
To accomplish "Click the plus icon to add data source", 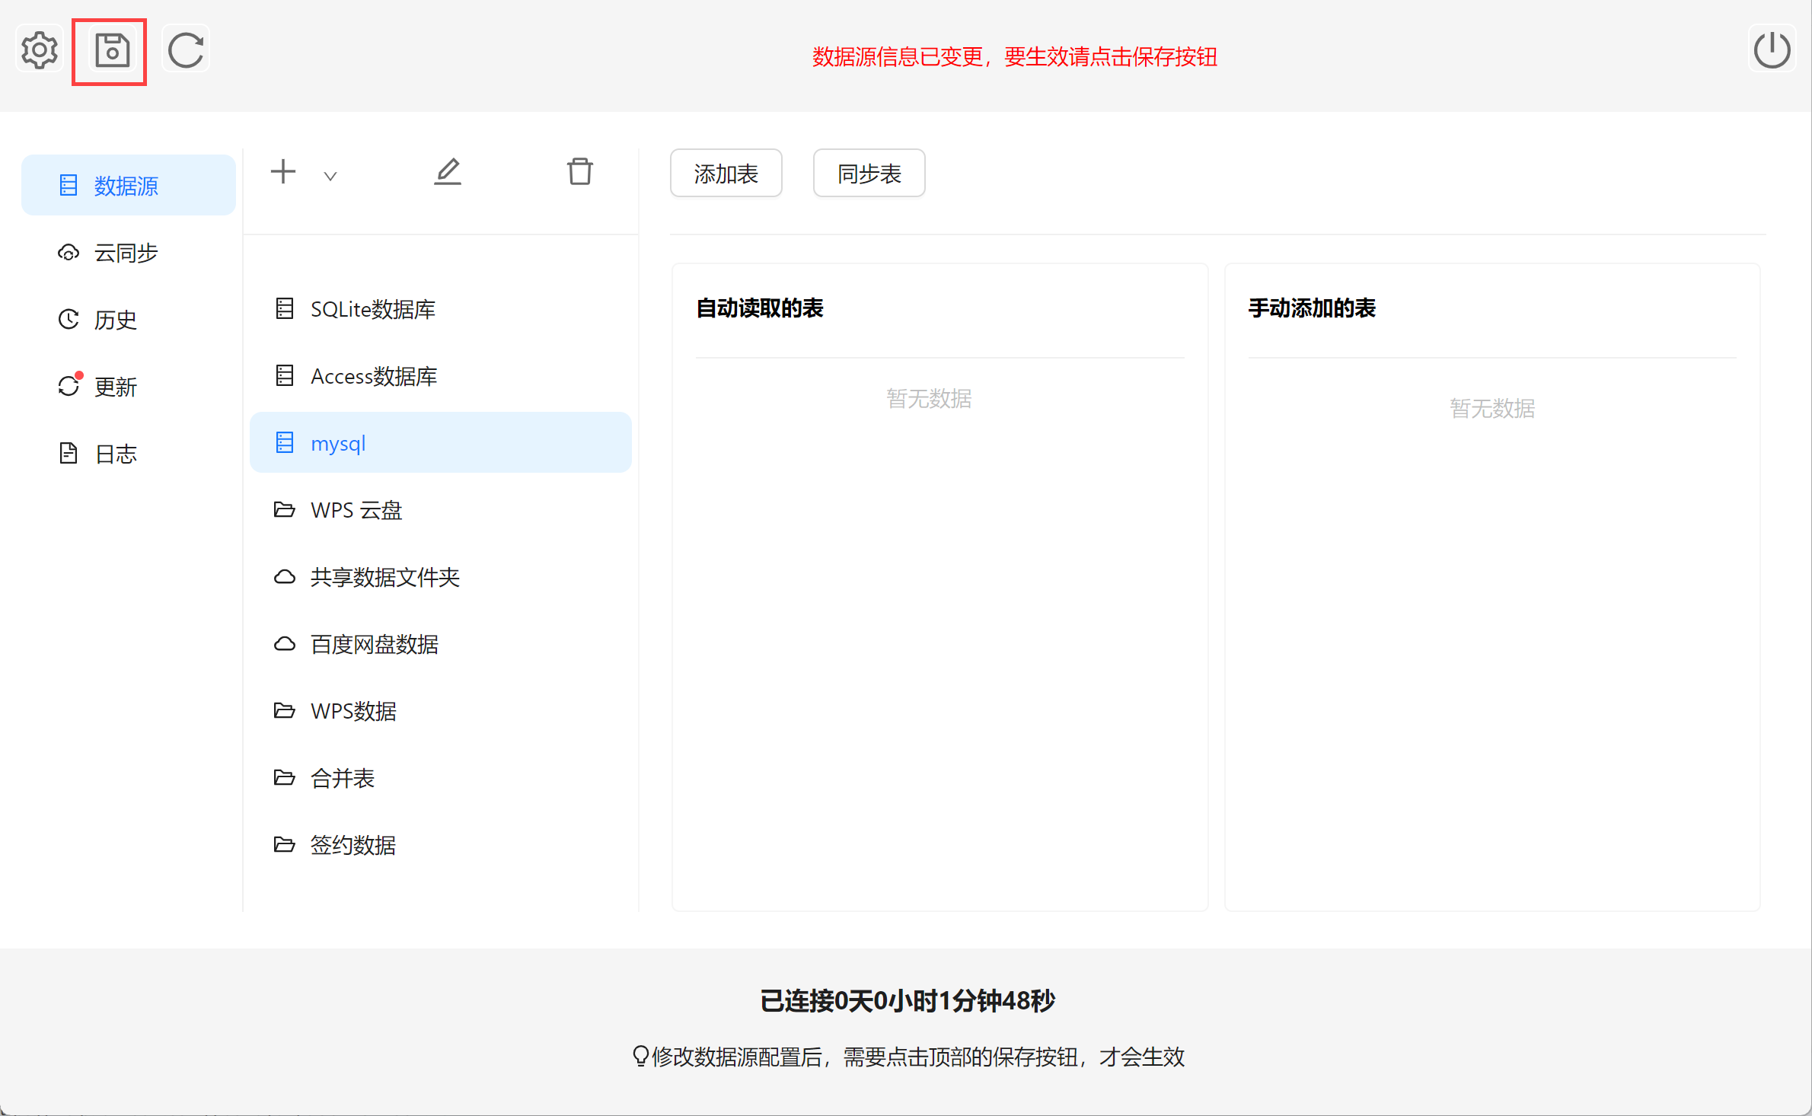I will click(x=283, y=171).
